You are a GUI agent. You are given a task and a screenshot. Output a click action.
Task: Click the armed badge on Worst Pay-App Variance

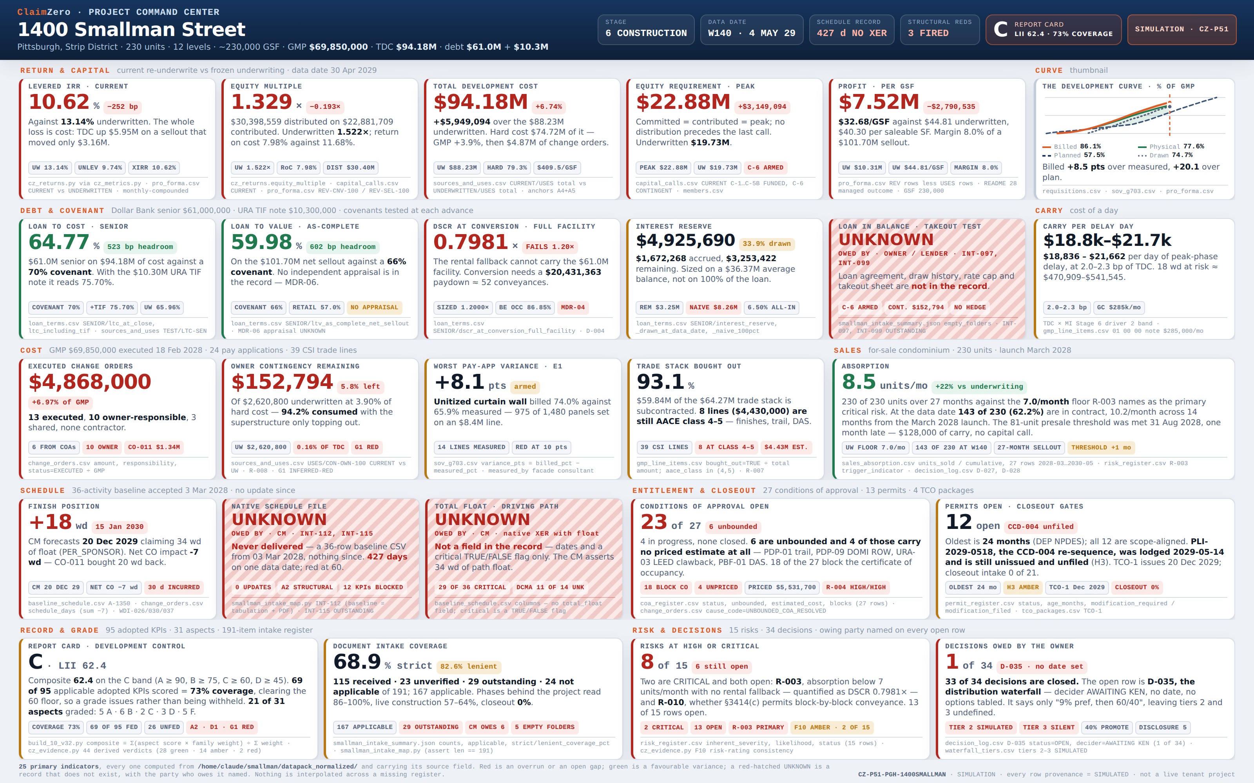coord(525,387)
